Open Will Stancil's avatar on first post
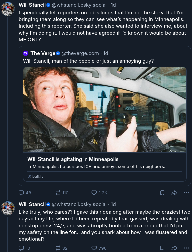 point(8,9)
